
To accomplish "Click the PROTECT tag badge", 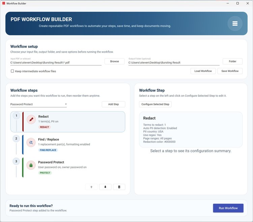I will tap(45, 173).
